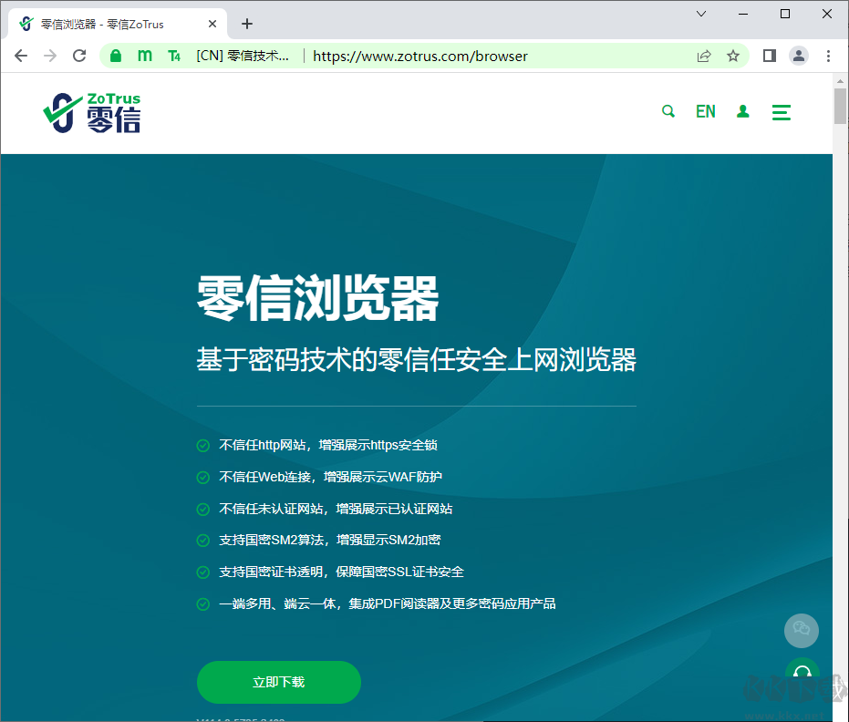Reload the current page
The height and width of the screenshot is (722, 849).
point(79,56)
